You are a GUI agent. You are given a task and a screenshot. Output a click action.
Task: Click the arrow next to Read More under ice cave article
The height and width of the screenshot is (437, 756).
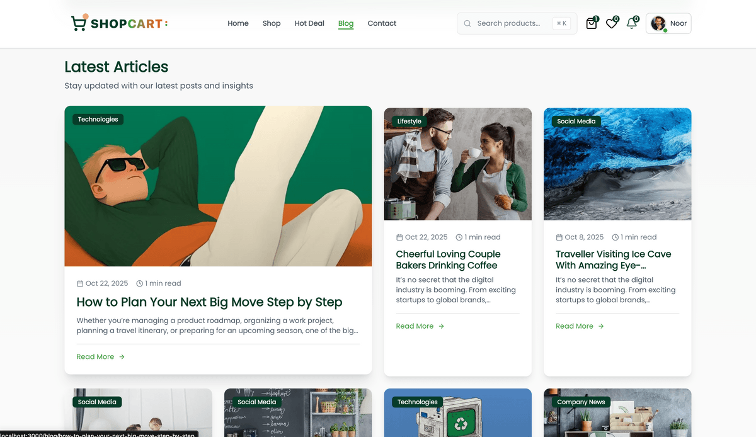pyautogui.click(x=601, y=326)
